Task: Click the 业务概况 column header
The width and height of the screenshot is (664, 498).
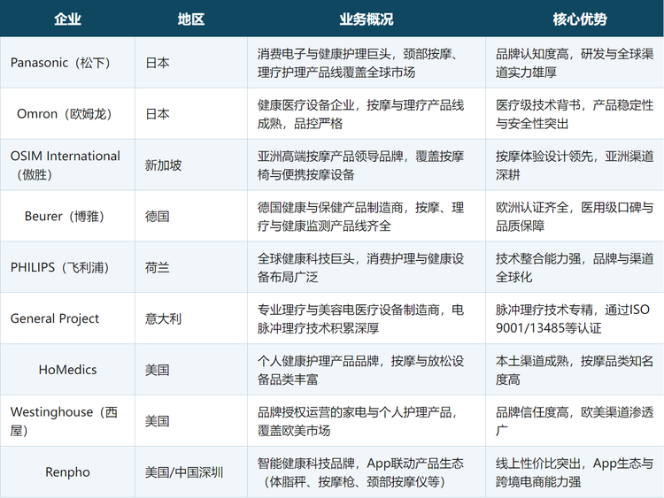Action: click(367, 19)
